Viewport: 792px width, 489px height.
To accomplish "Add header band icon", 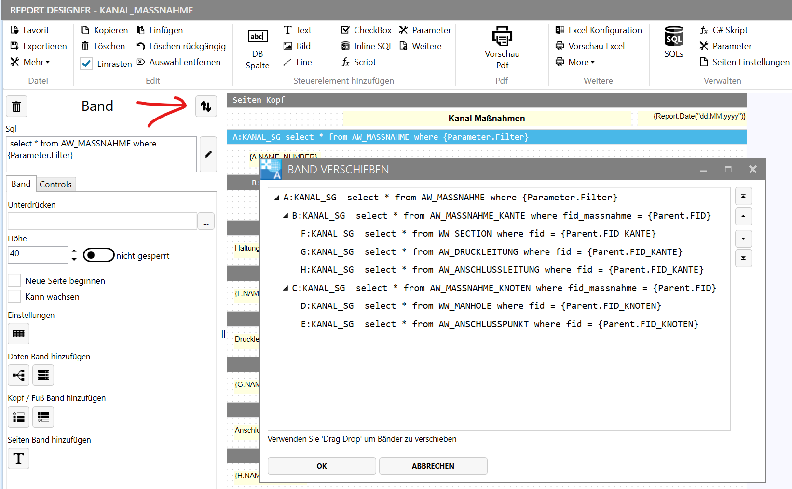I will pos(19,417).
